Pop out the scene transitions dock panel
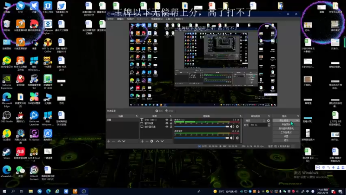Screen dimensions: 346x195 (x=269, y=116)
